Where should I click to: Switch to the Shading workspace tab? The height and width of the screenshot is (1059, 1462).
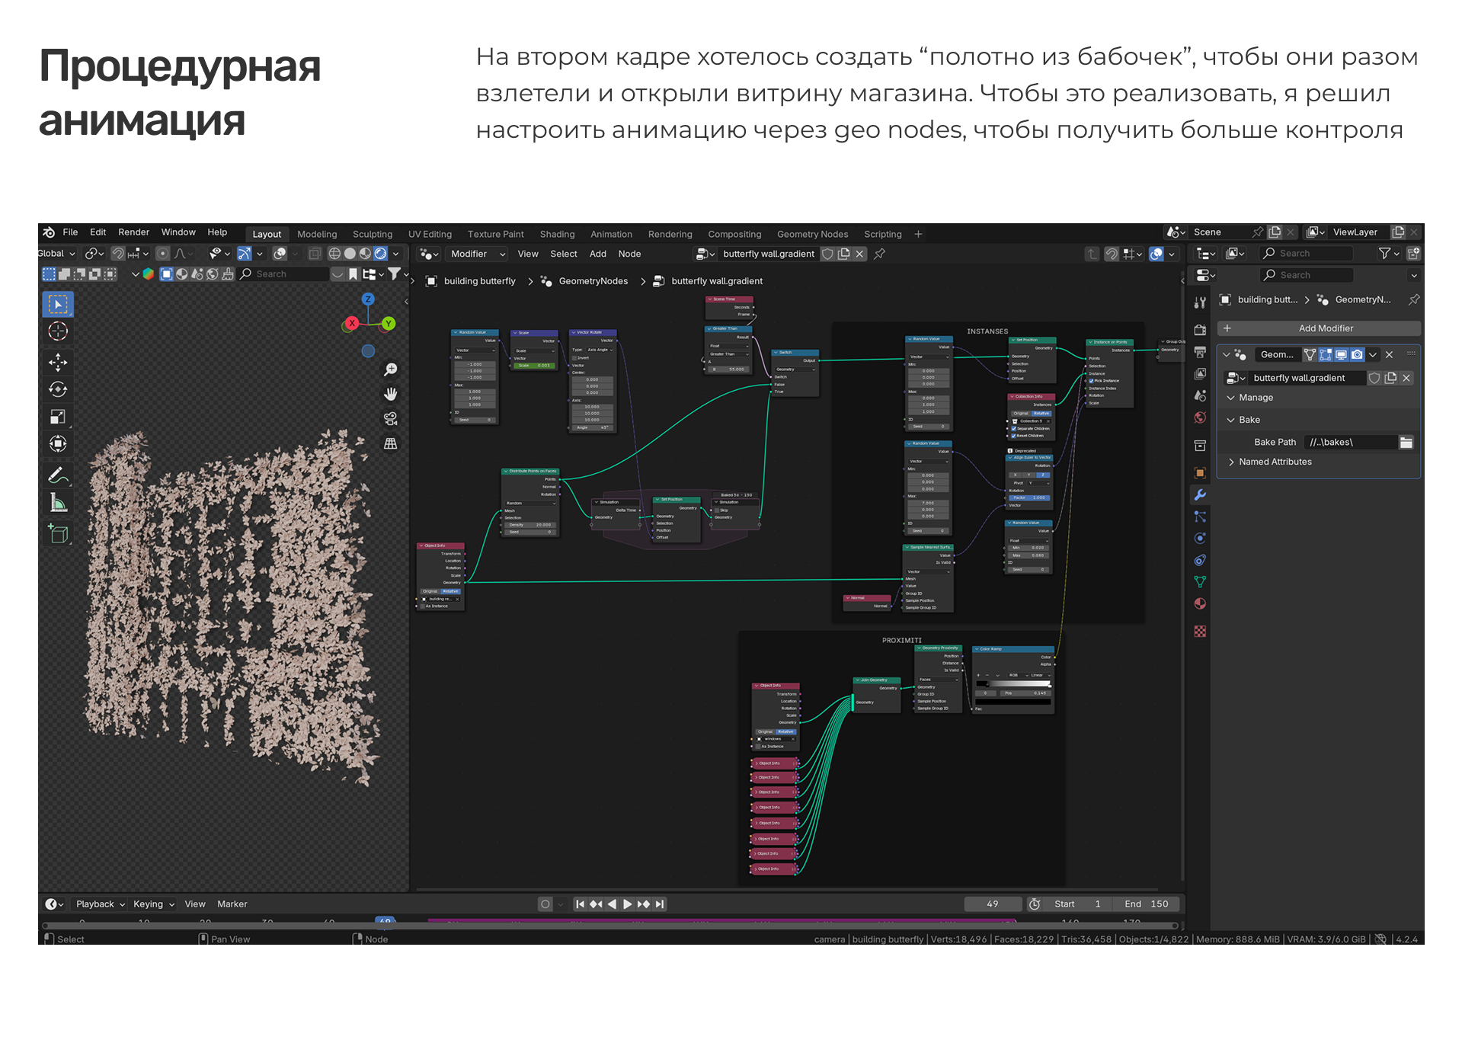(x=557, y=234)
